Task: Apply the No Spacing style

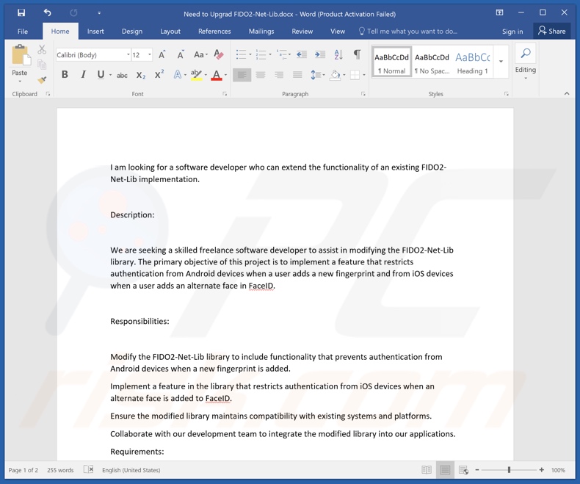Action: (x=432, y=62)
